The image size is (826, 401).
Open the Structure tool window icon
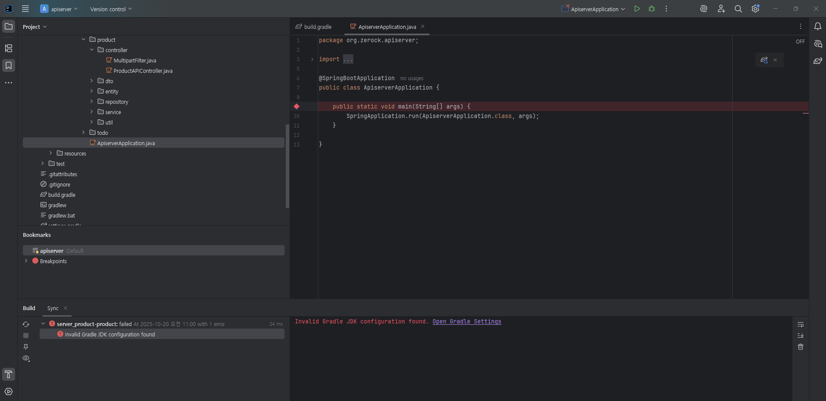[x=9, y=48]
